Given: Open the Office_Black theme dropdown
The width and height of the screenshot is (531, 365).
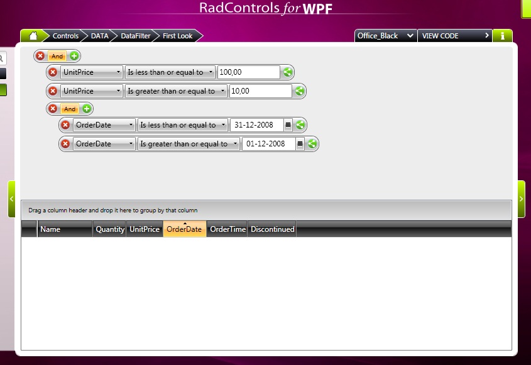Looking at the screenshot, I should point(386,36).
